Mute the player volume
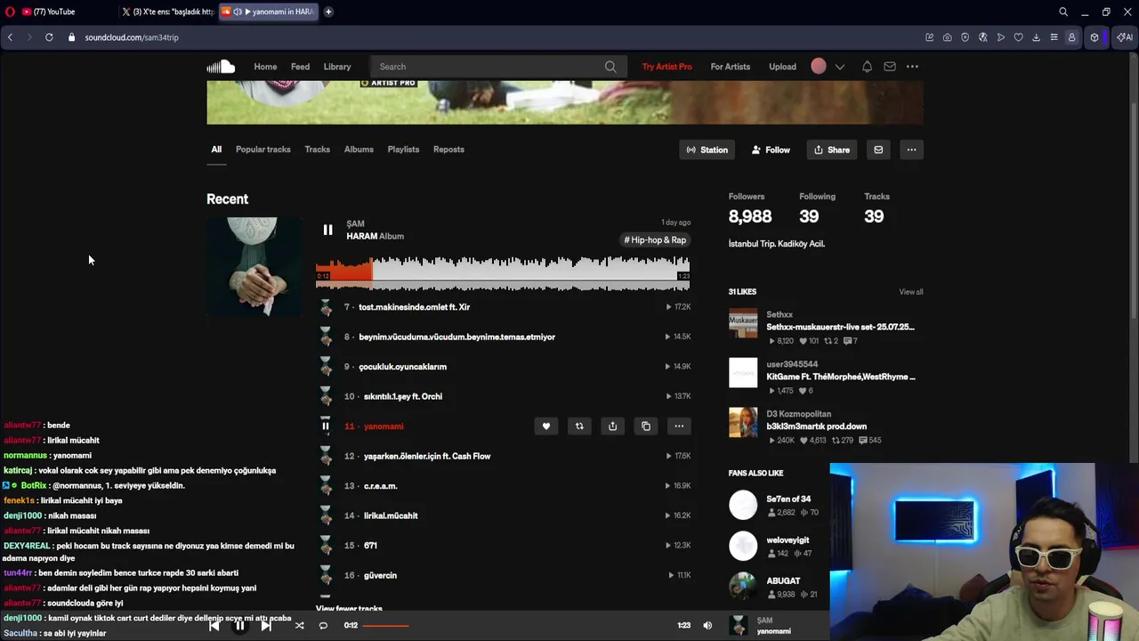The image size is (1139, 641). coord(707,625)
